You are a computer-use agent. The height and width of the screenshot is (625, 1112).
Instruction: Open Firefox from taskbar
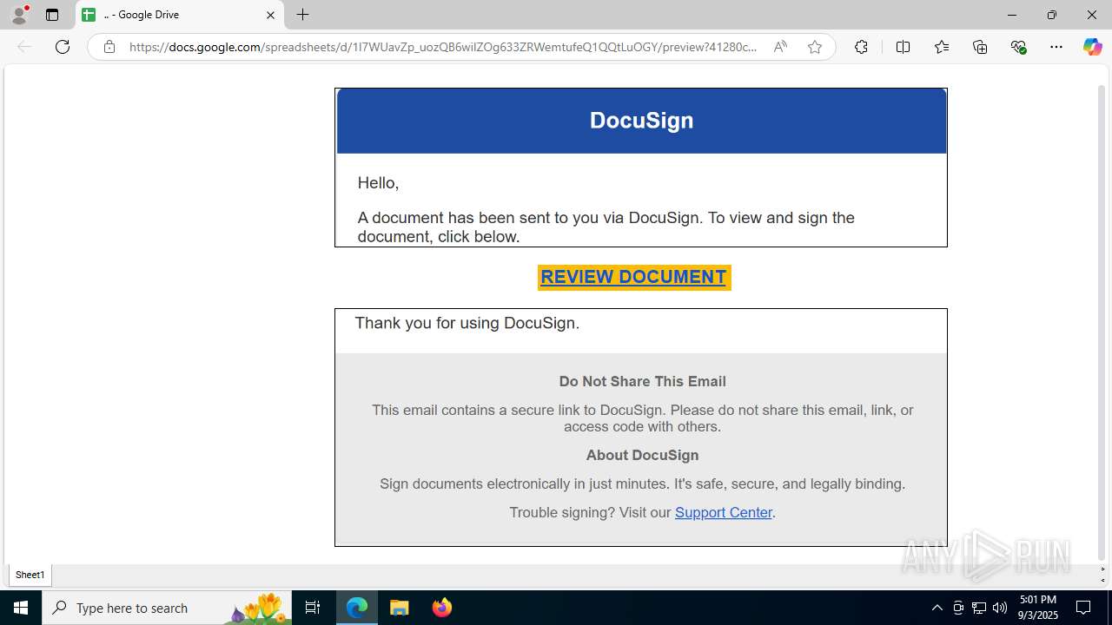pos(442,608)
